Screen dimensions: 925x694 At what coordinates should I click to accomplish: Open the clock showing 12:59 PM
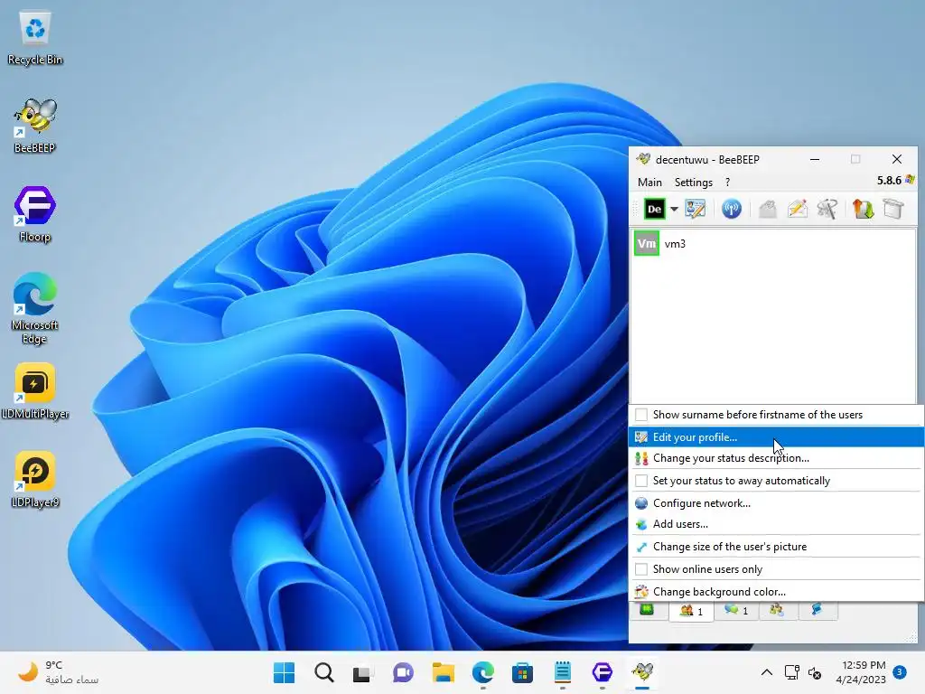pos(861,672)
